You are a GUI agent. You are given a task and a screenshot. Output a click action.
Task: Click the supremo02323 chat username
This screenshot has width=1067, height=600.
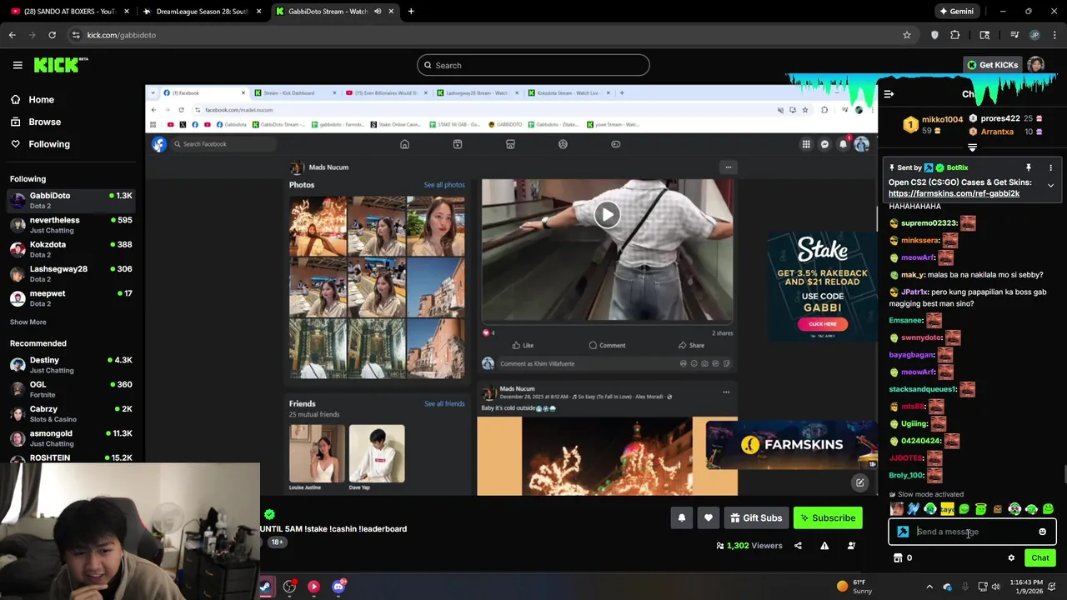tap(929, 223)
